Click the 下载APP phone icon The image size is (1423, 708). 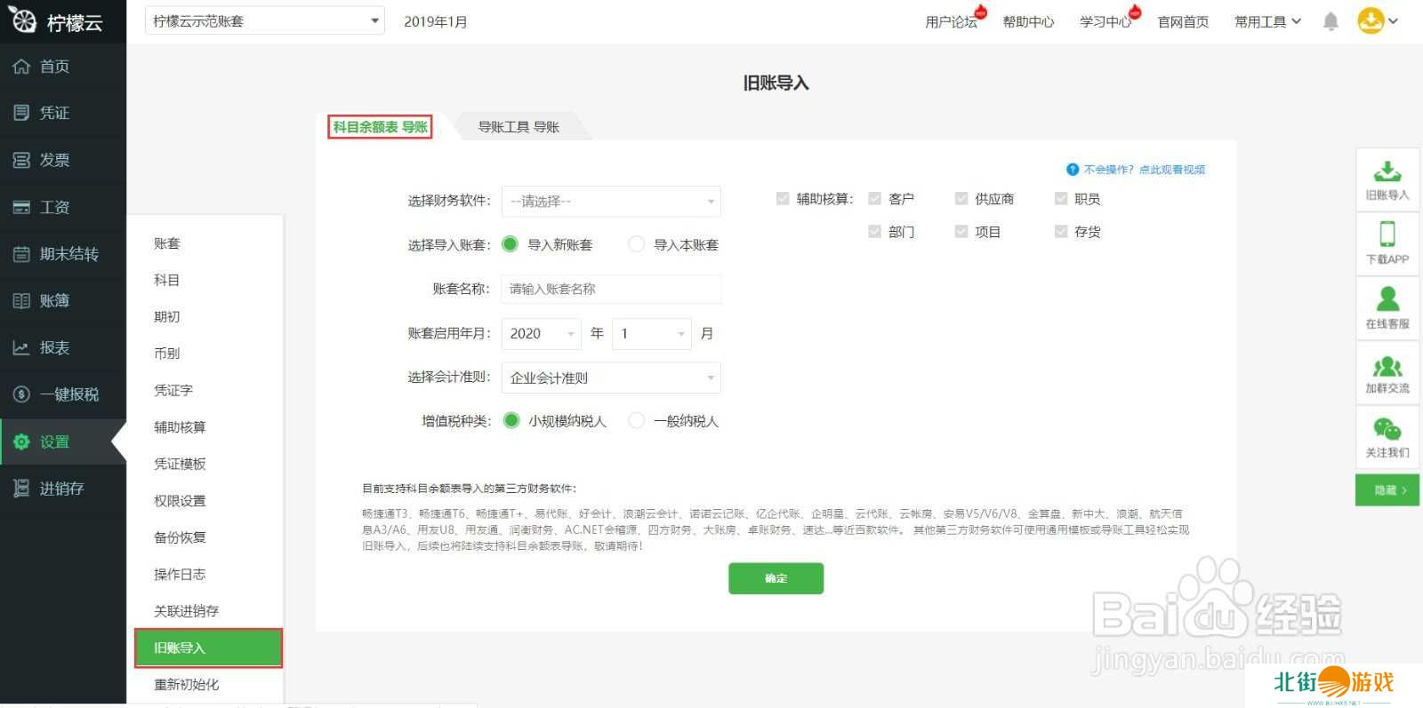click(1387, 235)
